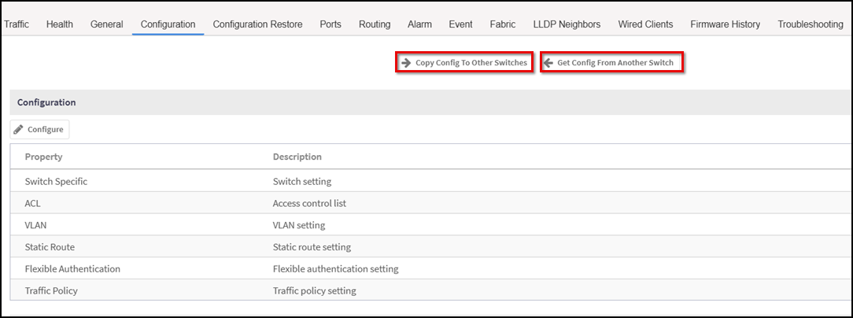Viewport: 853px width, 318px height.
Task: Click the 'Static route setting' description
Action: pyautogui.click(x=312, y=246)
